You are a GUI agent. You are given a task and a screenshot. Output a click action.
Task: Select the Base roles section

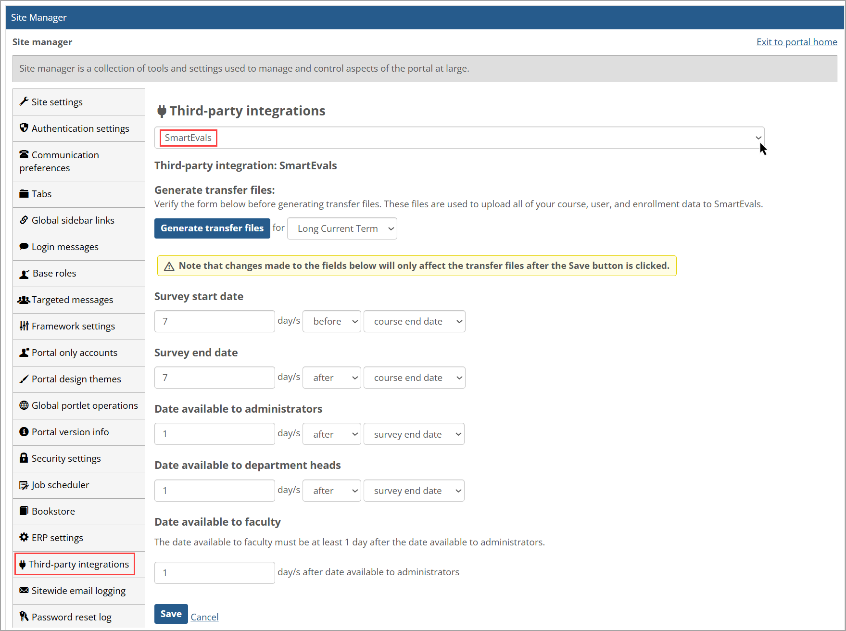pyautogui.click(x=53, y=273)
